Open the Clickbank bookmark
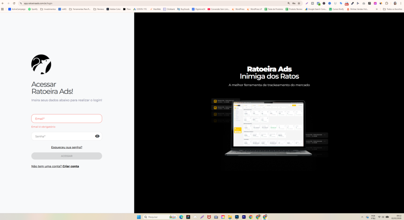The width and height of the screenshot is (404, 220). point(169,9)
